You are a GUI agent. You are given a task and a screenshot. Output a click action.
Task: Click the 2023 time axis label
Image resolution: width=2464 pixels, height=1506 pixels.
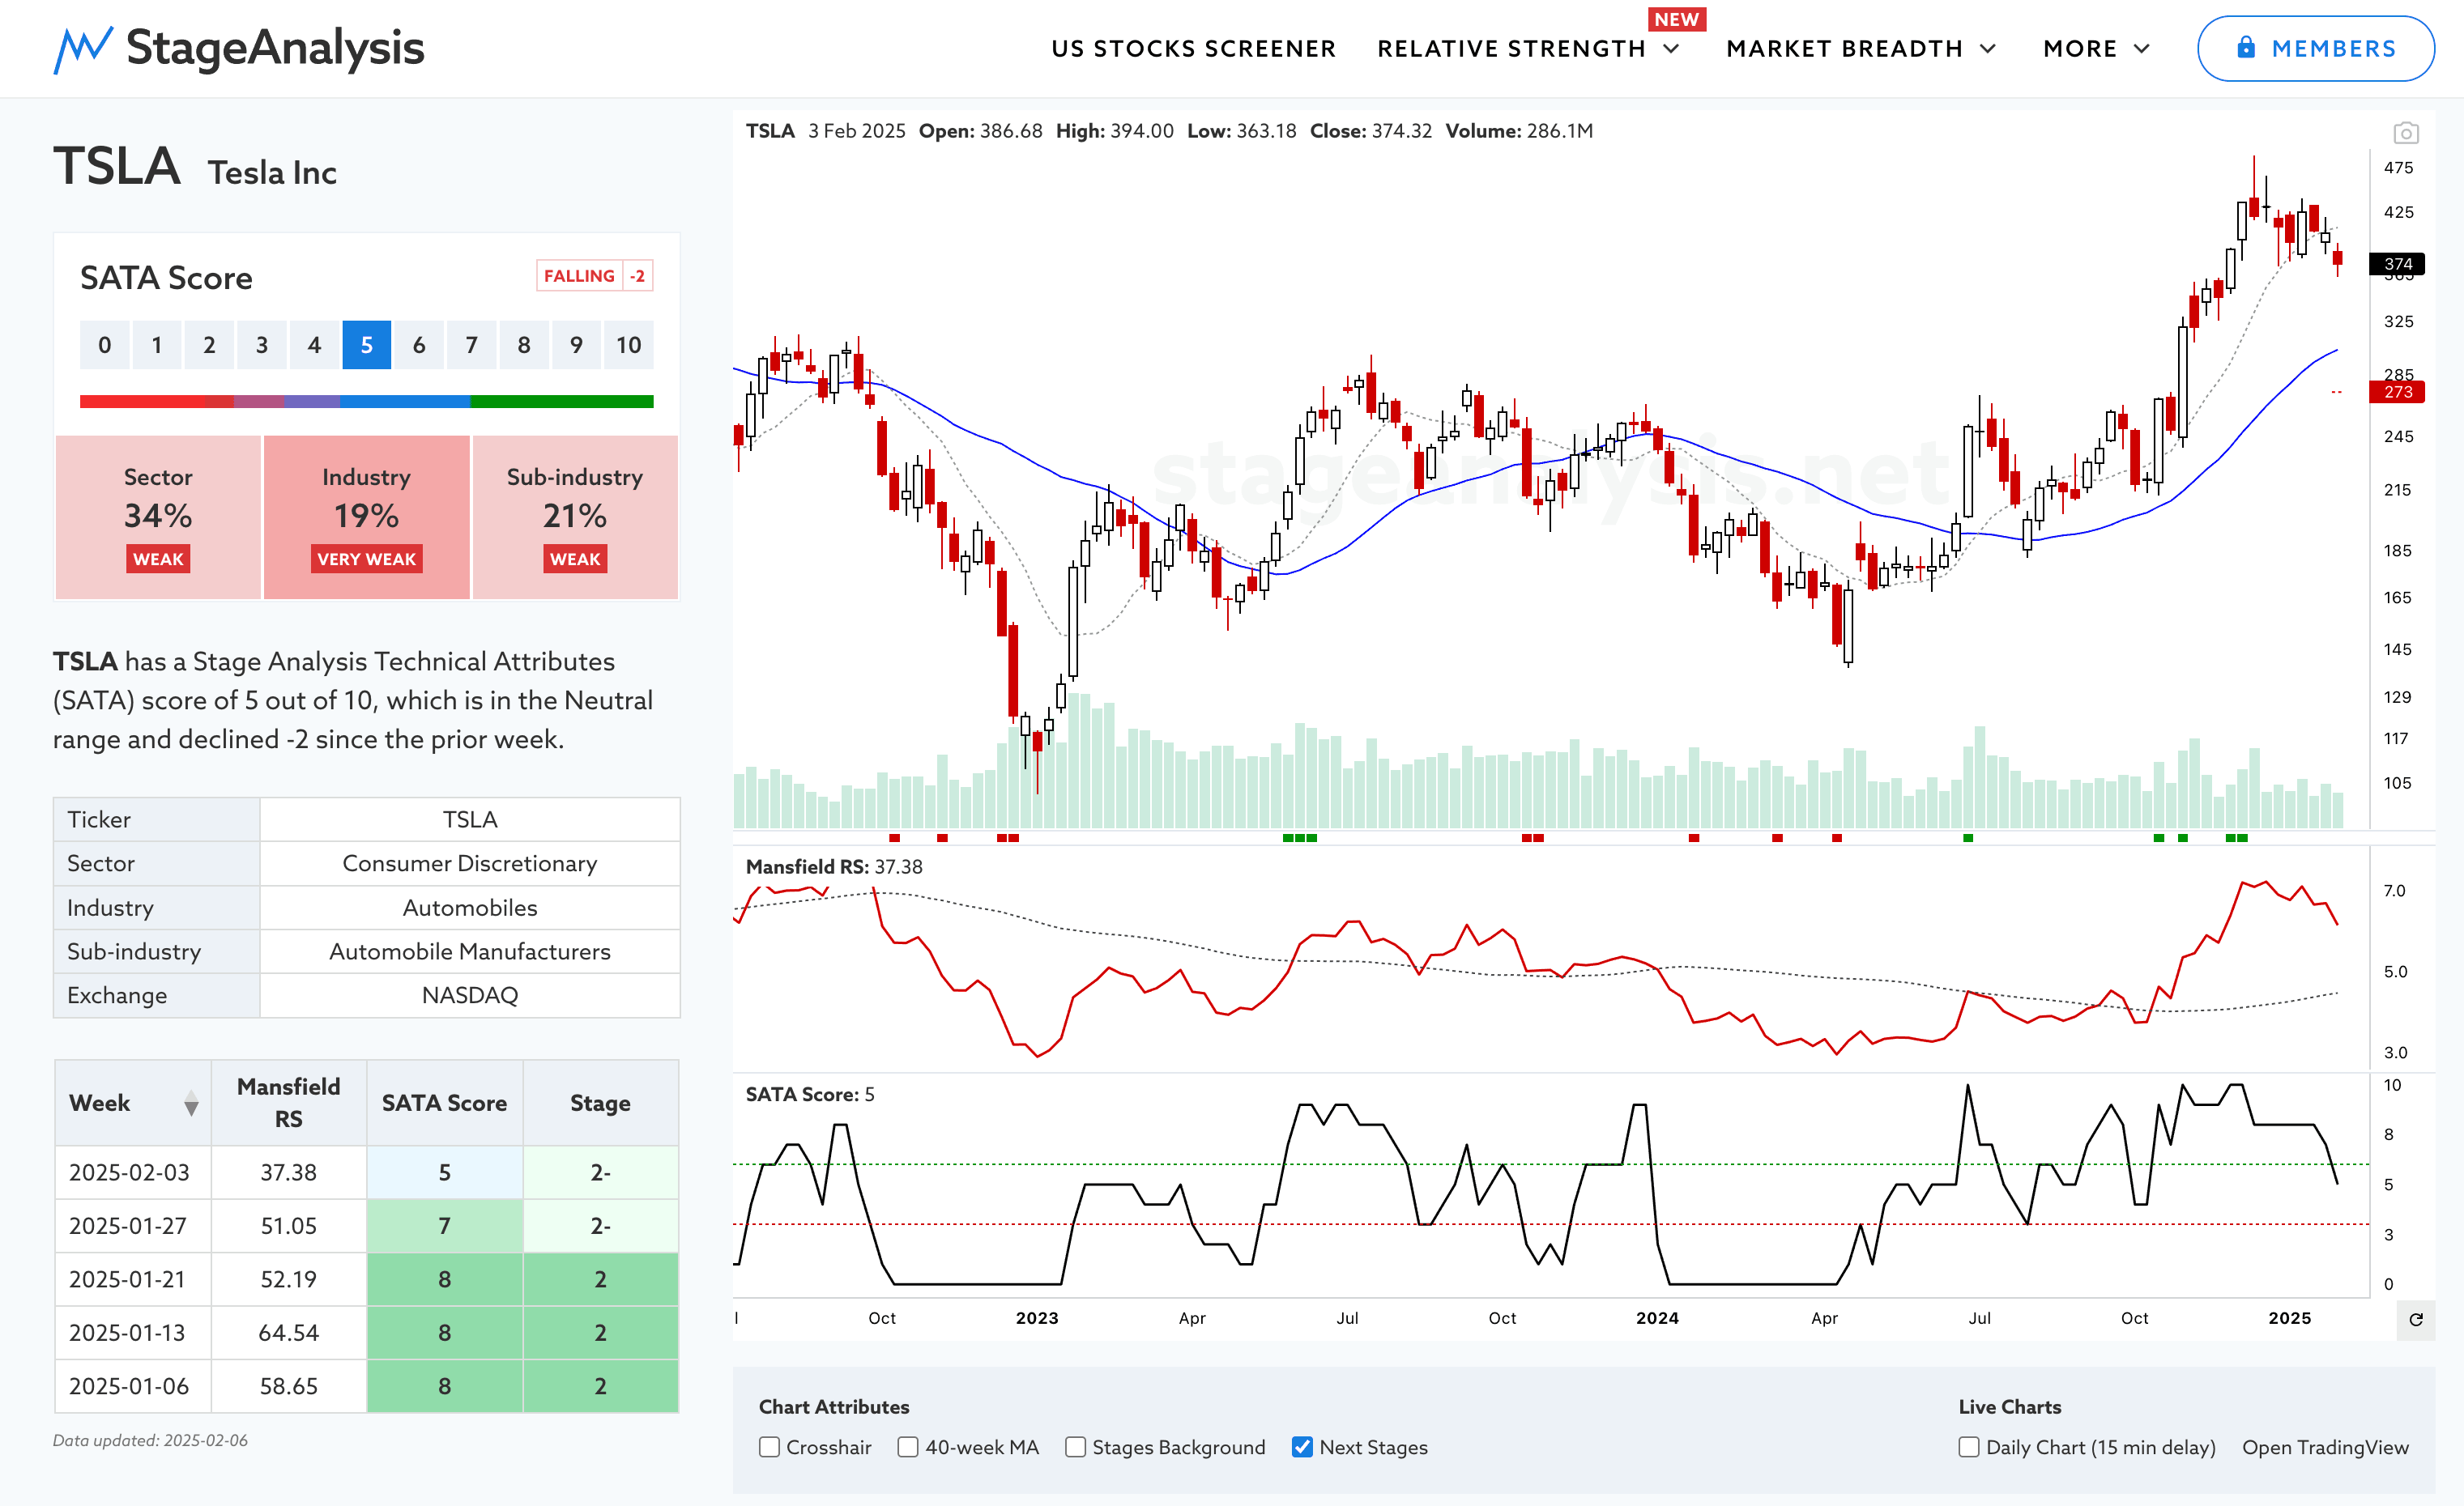1037,1318
